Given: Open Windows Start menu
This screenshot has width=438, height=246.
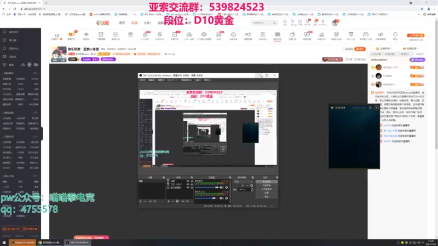Looking at the screenshot, I should pos(4,242).
